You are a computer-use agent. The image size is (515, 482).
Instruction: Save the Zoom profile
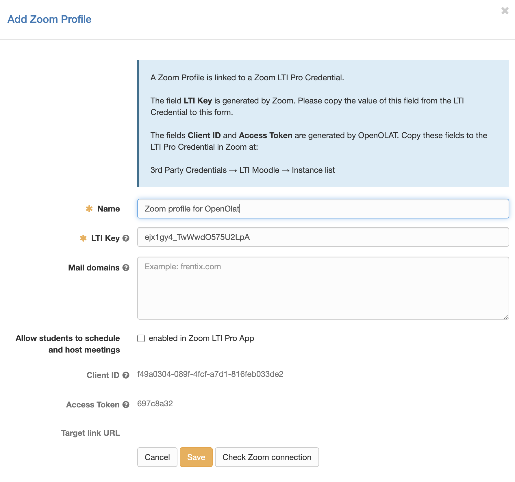[196, 457]
